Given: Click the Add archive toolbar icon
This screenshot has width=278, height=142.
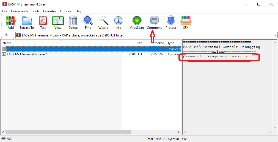Looking at the screenshot, I should coord(11,21).
